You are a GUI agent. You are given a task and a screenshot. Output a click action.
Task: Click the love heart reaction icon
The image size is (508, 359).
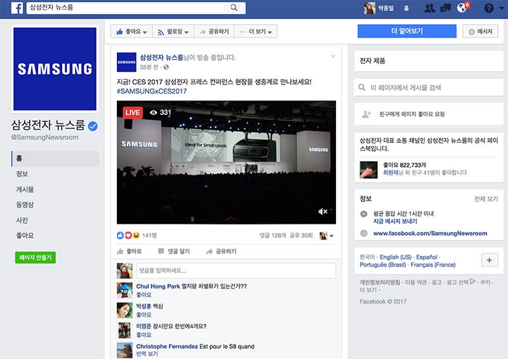128,235
